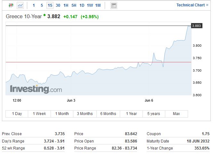Select the area line chart icon

(x=20, y=5)
